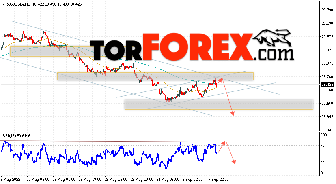The height and width of the screenshot is (184, 336).
Task: Select the middle resistance zone rectangle near 18.760
Action: point(155,76)
